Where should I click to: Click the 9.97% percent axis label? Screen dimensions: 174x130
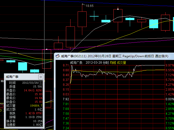pos(170,65)
